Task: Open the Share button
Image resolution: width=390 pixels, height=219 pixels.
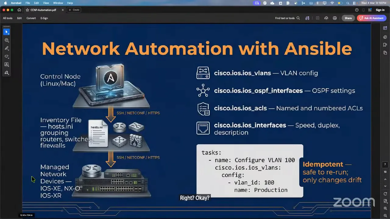Action: tap(348, 18)
